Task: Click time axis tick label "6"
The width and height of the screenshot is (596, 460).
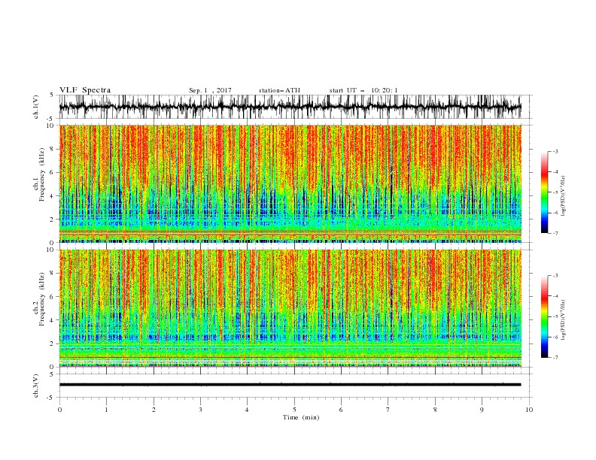Action: [342, 410]
